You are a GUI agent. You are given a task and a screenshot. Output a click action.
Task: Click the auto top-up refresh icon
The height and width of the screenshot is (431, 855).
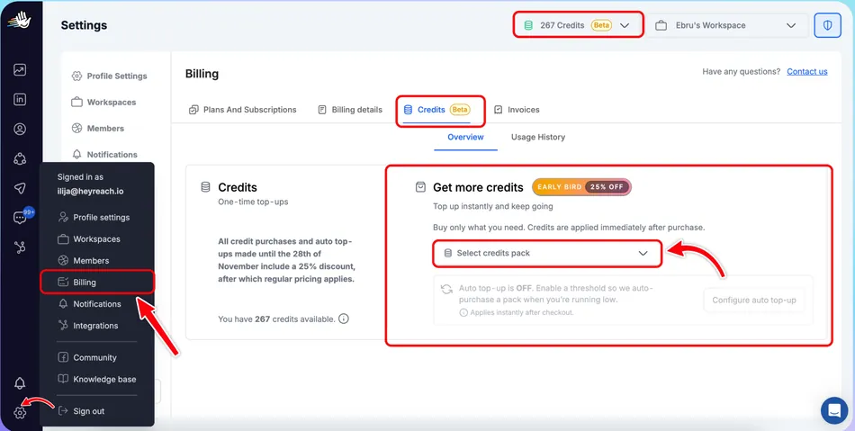446,290
